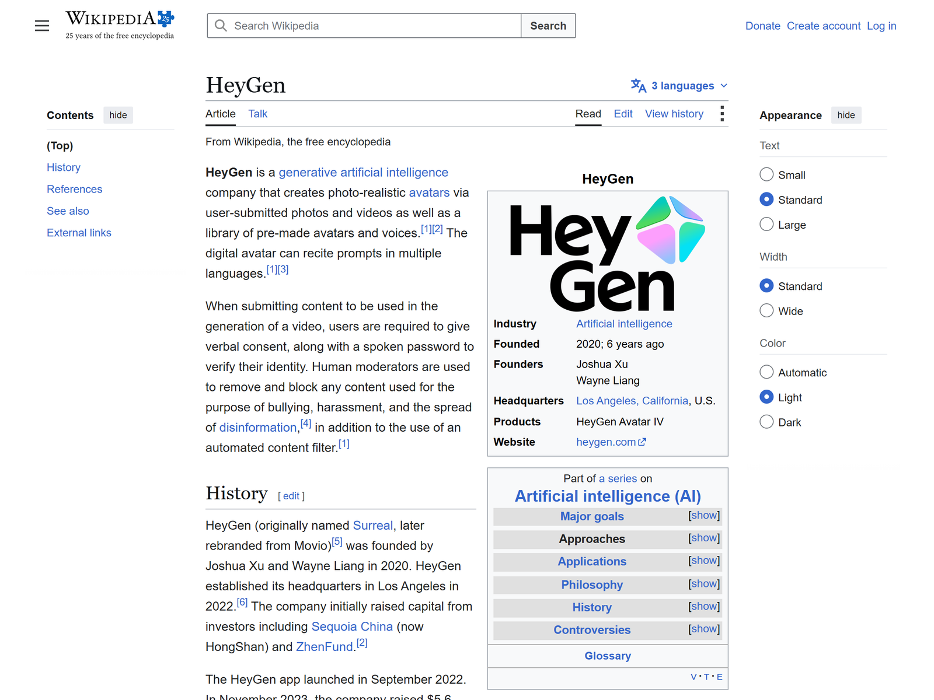Select Dark color mode

pyautogui.click(x=766, y=422)
